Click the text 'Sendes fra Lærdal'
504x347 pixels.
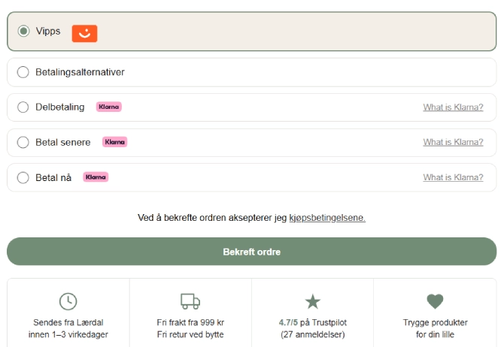pos(68,322)
